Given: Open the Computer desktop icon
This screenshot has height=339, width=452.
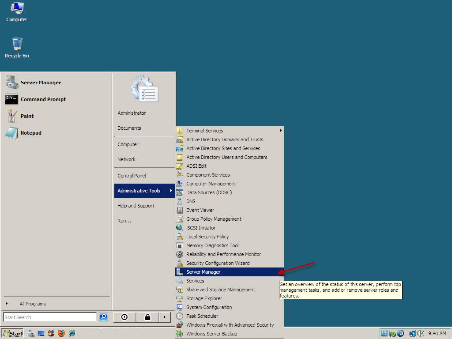Looking at the screenshot, I should (17, 12).
